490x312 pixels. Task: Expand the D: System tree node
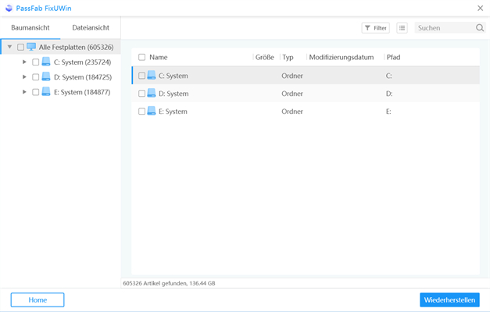point(25,77)
